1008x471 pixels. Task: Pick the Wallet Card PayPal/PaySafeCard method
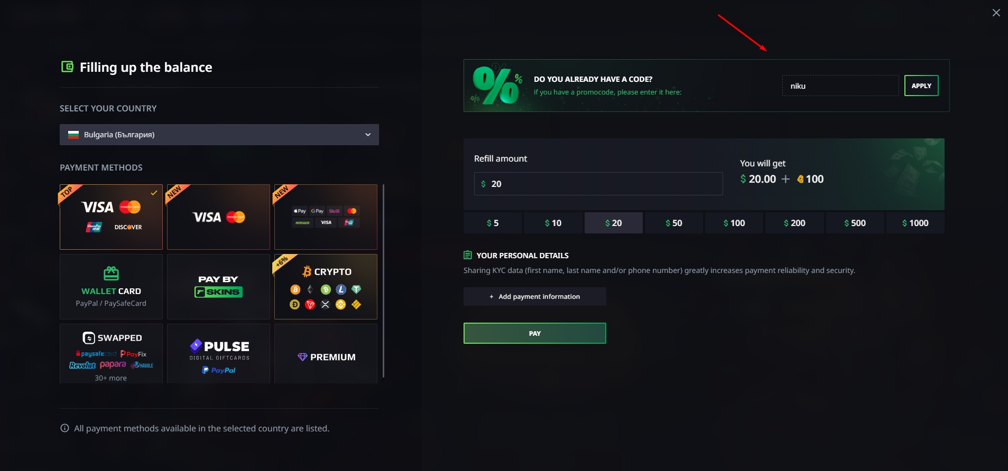[x=111, y=287]
